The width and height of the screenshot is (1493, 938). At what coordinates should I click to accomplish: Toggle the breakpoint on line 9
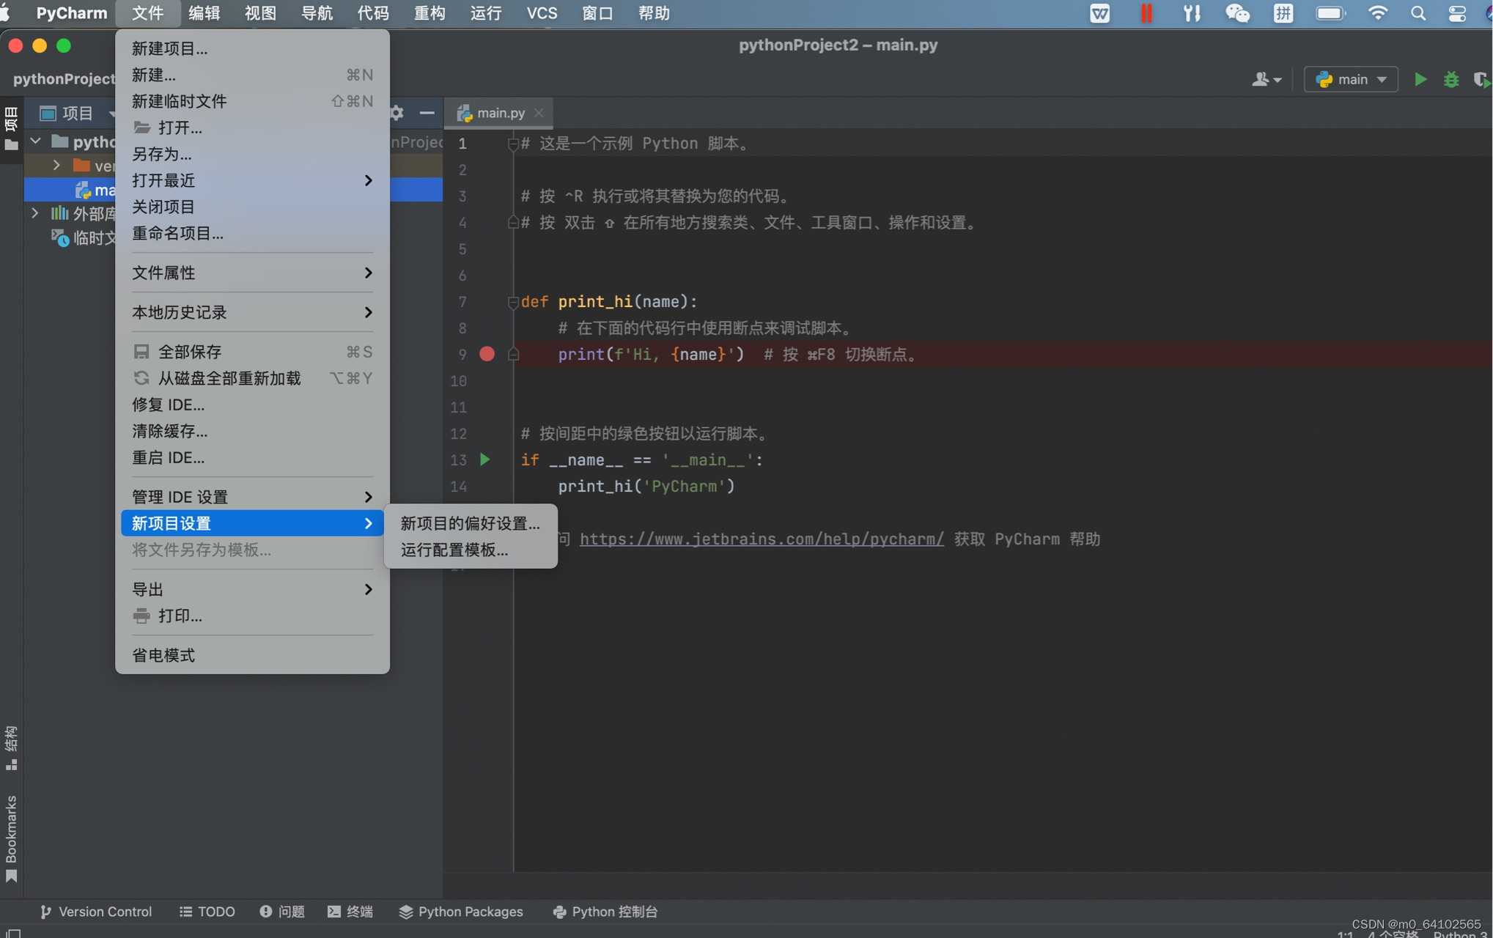tap(487, 354)
